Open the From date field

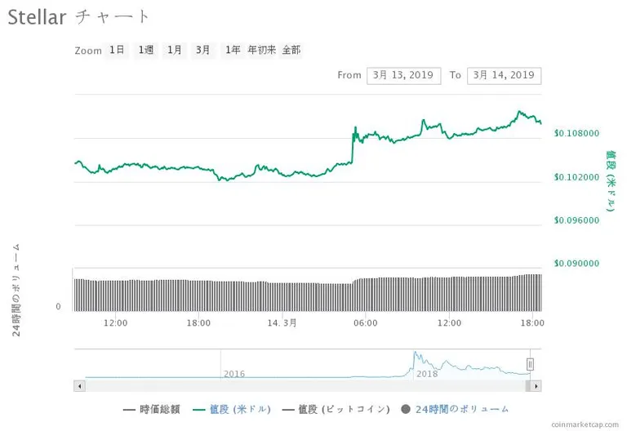click(404, 76)
